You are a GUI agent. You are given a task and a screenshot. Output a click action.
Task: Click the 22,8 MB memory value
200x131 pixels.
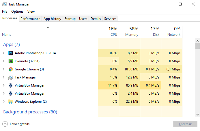click(132, 102)
